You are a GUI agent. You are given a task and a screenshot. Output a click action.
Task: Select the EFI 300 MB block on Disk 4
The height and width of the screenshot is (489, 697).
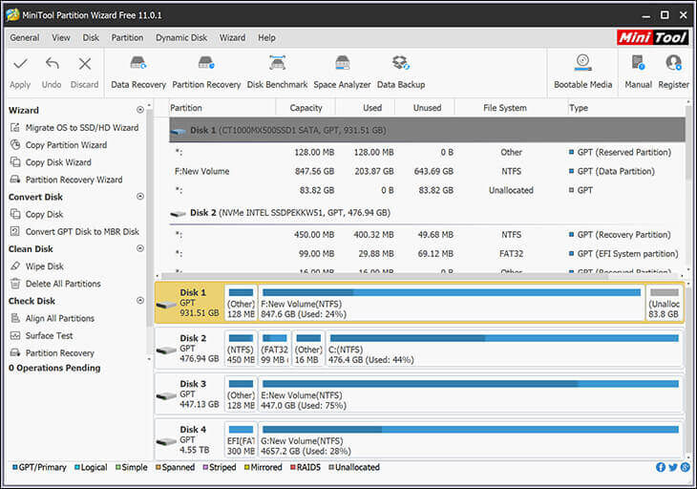(241, 440)
